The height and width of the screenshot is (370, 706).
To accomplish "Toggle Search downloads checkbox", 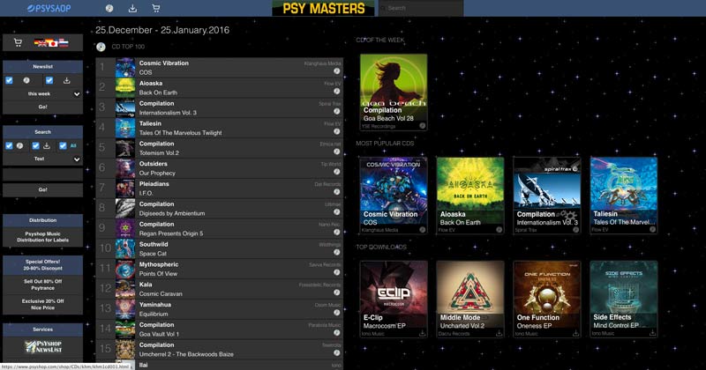I will pos(35,145).
